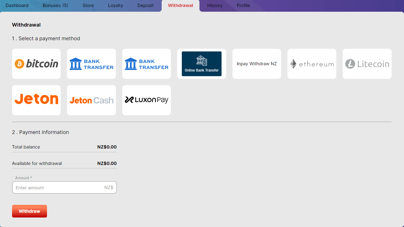Switch to the Bonuses (5) tab
Image resolution: width=404 pixels, height=227 pixels.
click(x=56, y=5)
